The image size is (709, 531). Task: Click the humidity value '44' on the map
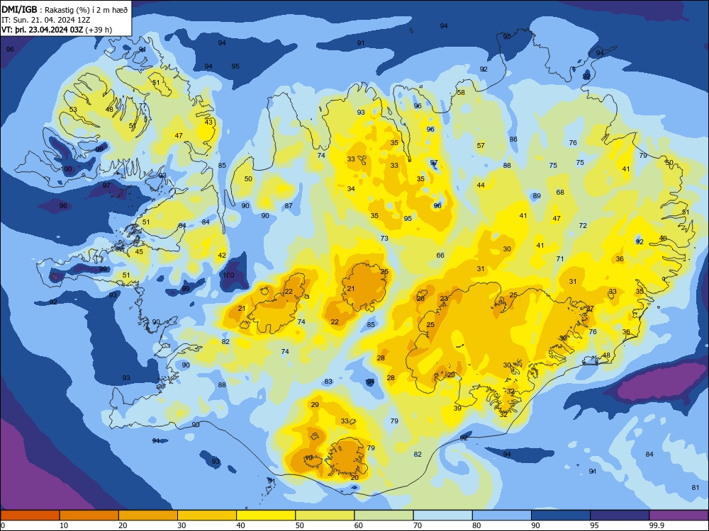[x=481, y=185]
